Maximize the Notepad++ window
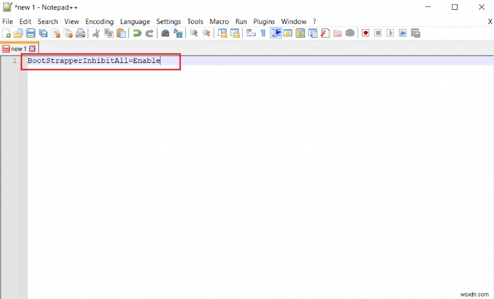The width and height of the screenshot is (494, 299). pyautogui.click(x=454, y=7)
